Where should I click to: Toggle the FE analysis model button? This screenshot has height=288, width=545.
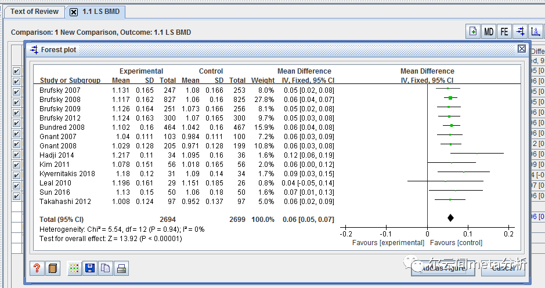(x=504, y=31)
